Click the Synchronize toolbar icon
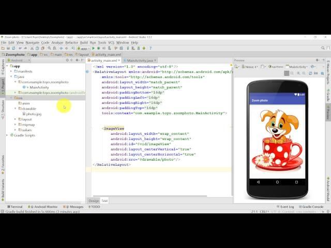Viewport: 331px width, 248px height. (x=13, y=48)
